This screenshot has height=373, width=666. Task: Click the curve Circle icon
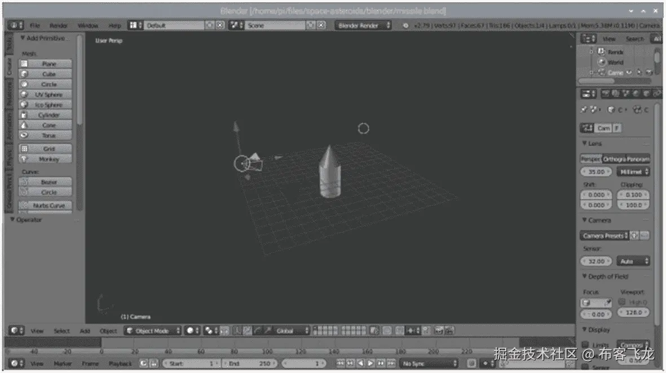tap(24, 192)
